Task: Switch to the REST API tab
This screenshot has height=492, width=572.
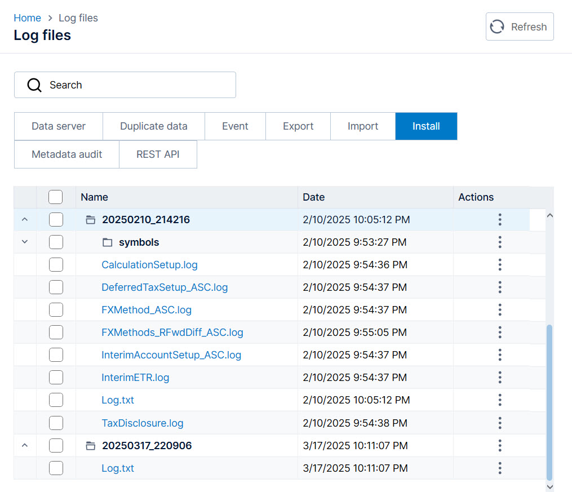Action: pyautogui.click(x=158, y=154)
